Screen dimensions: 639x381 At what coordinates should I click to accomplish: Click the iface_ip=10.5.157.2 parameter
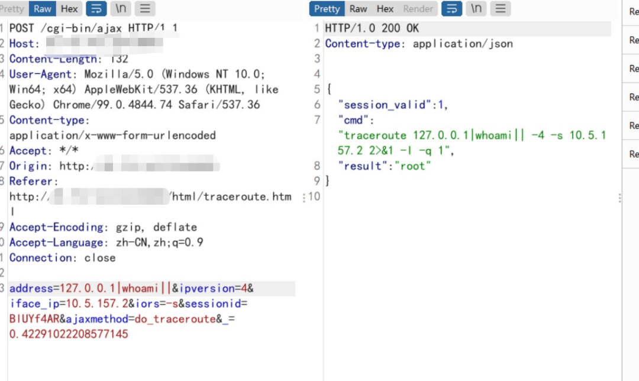click(69, 303)
